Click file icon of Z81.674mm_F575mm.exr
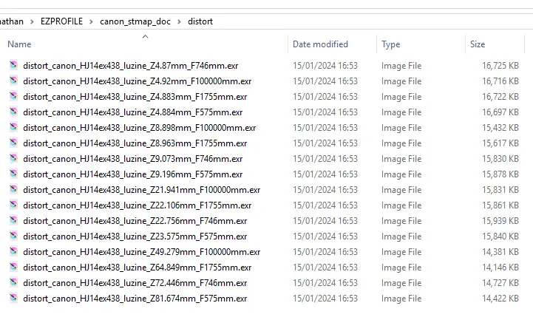This screenshot has width=533, height=320. pos(14,299)
